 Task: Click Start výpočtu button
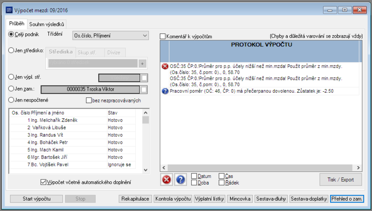[37, 198]
